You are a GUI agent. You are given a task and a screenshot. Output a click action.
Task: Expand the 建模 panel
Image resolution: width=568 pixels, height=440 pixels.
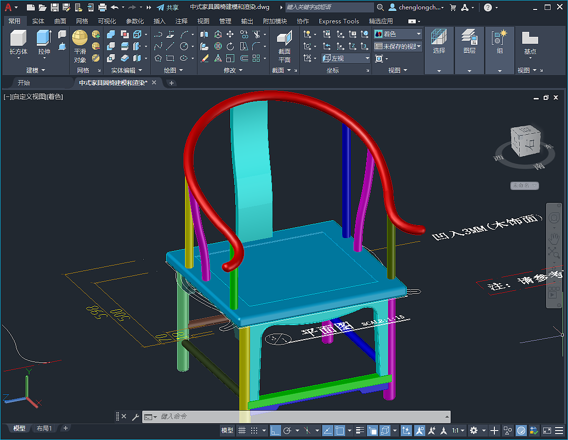35,70
